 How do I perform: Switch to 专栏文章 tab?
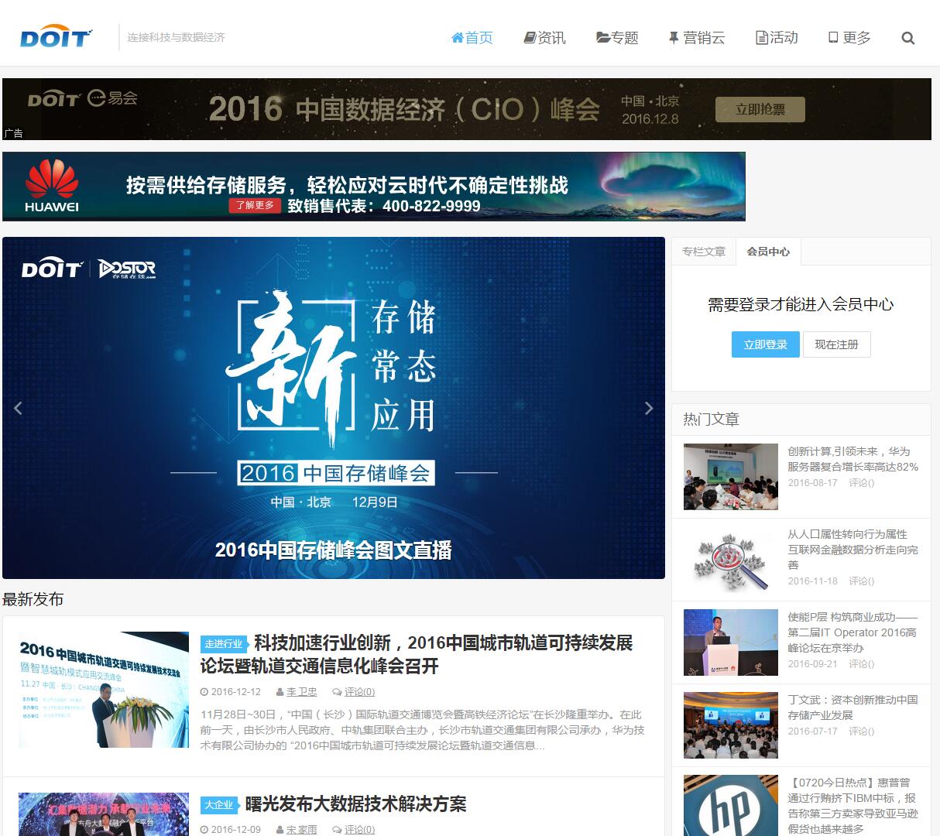[x=704, y=252]
